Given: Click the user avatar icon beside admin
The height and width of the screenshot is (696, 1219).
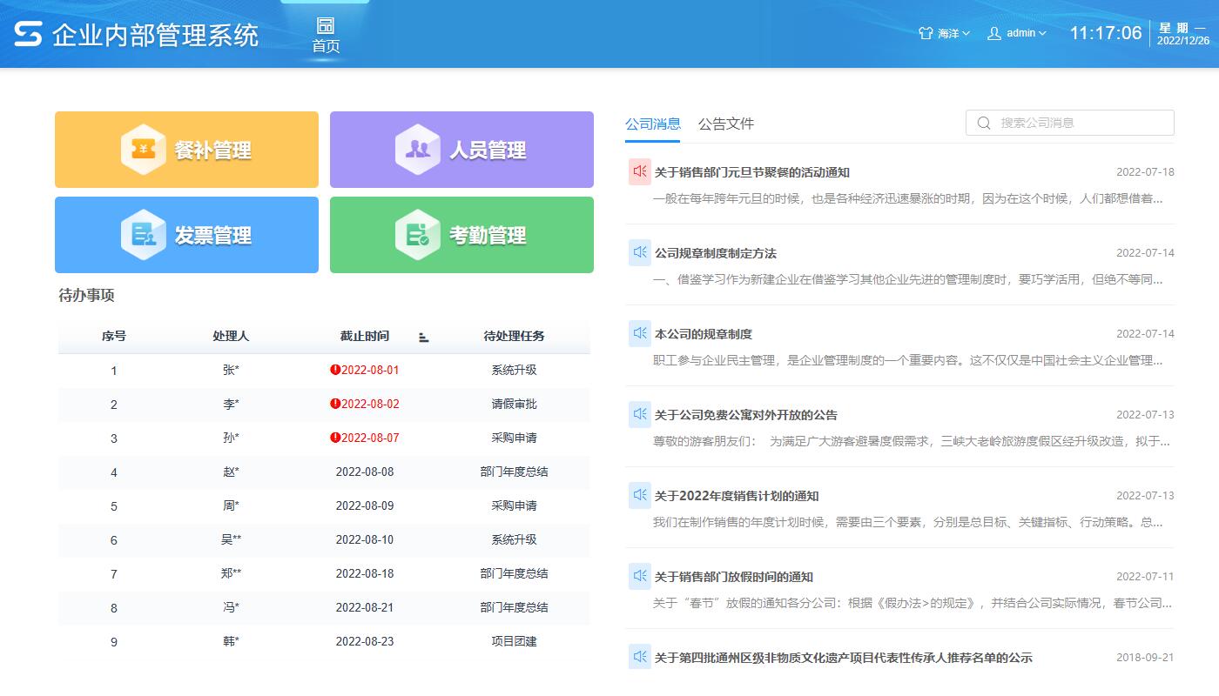Looking at the screenshot, I should (993, 33).
